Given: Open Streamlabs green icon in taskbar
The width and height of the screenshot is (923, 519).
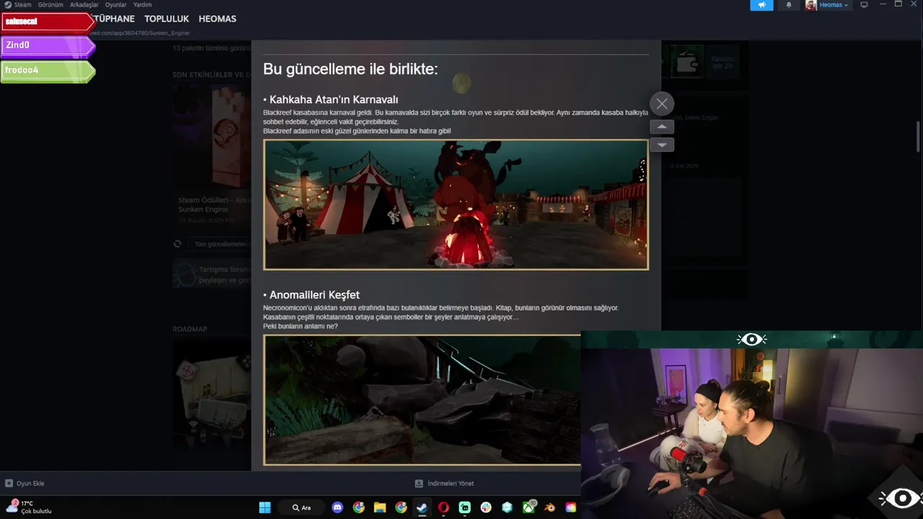Looking at the screenshot, I should (x=464, y=507).
